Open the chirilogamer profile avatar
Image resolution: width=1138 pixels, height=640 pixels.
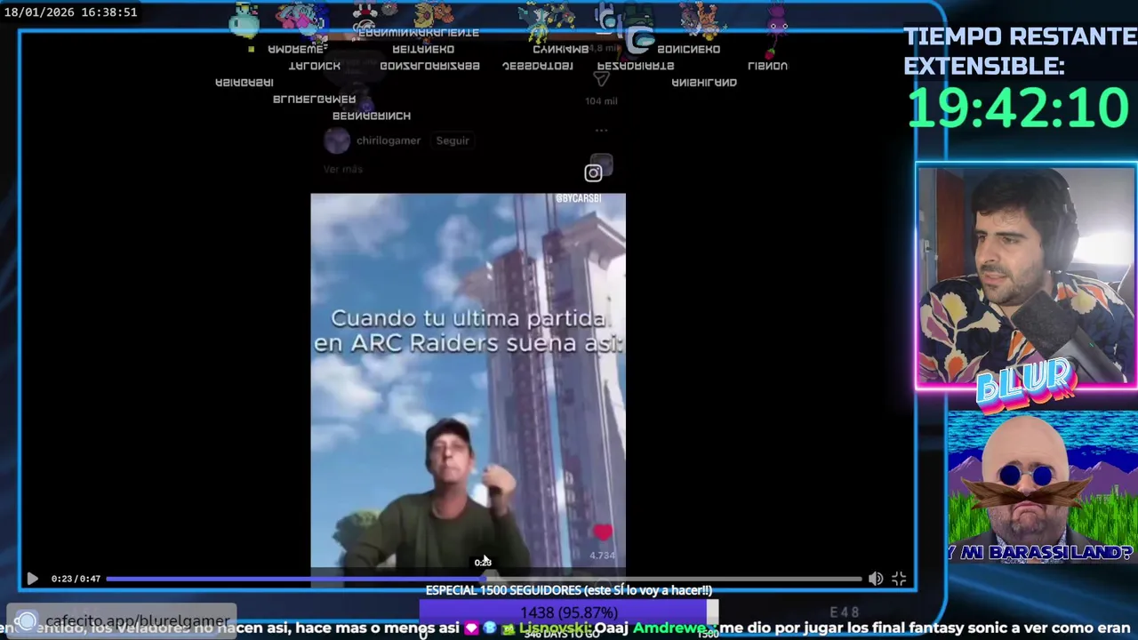click(x=337, y=140)
